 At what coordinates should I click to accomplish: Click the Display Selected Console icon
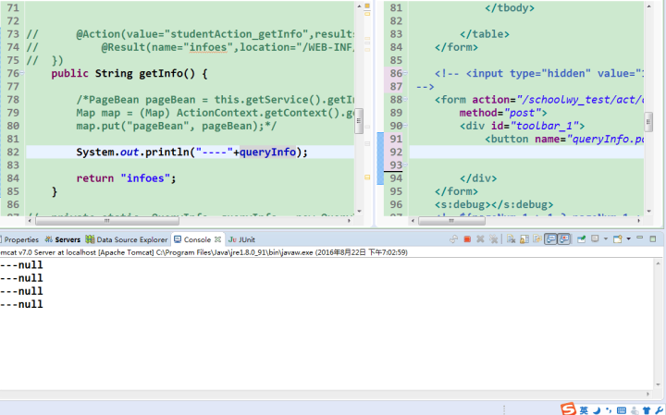tap(595, 238)
